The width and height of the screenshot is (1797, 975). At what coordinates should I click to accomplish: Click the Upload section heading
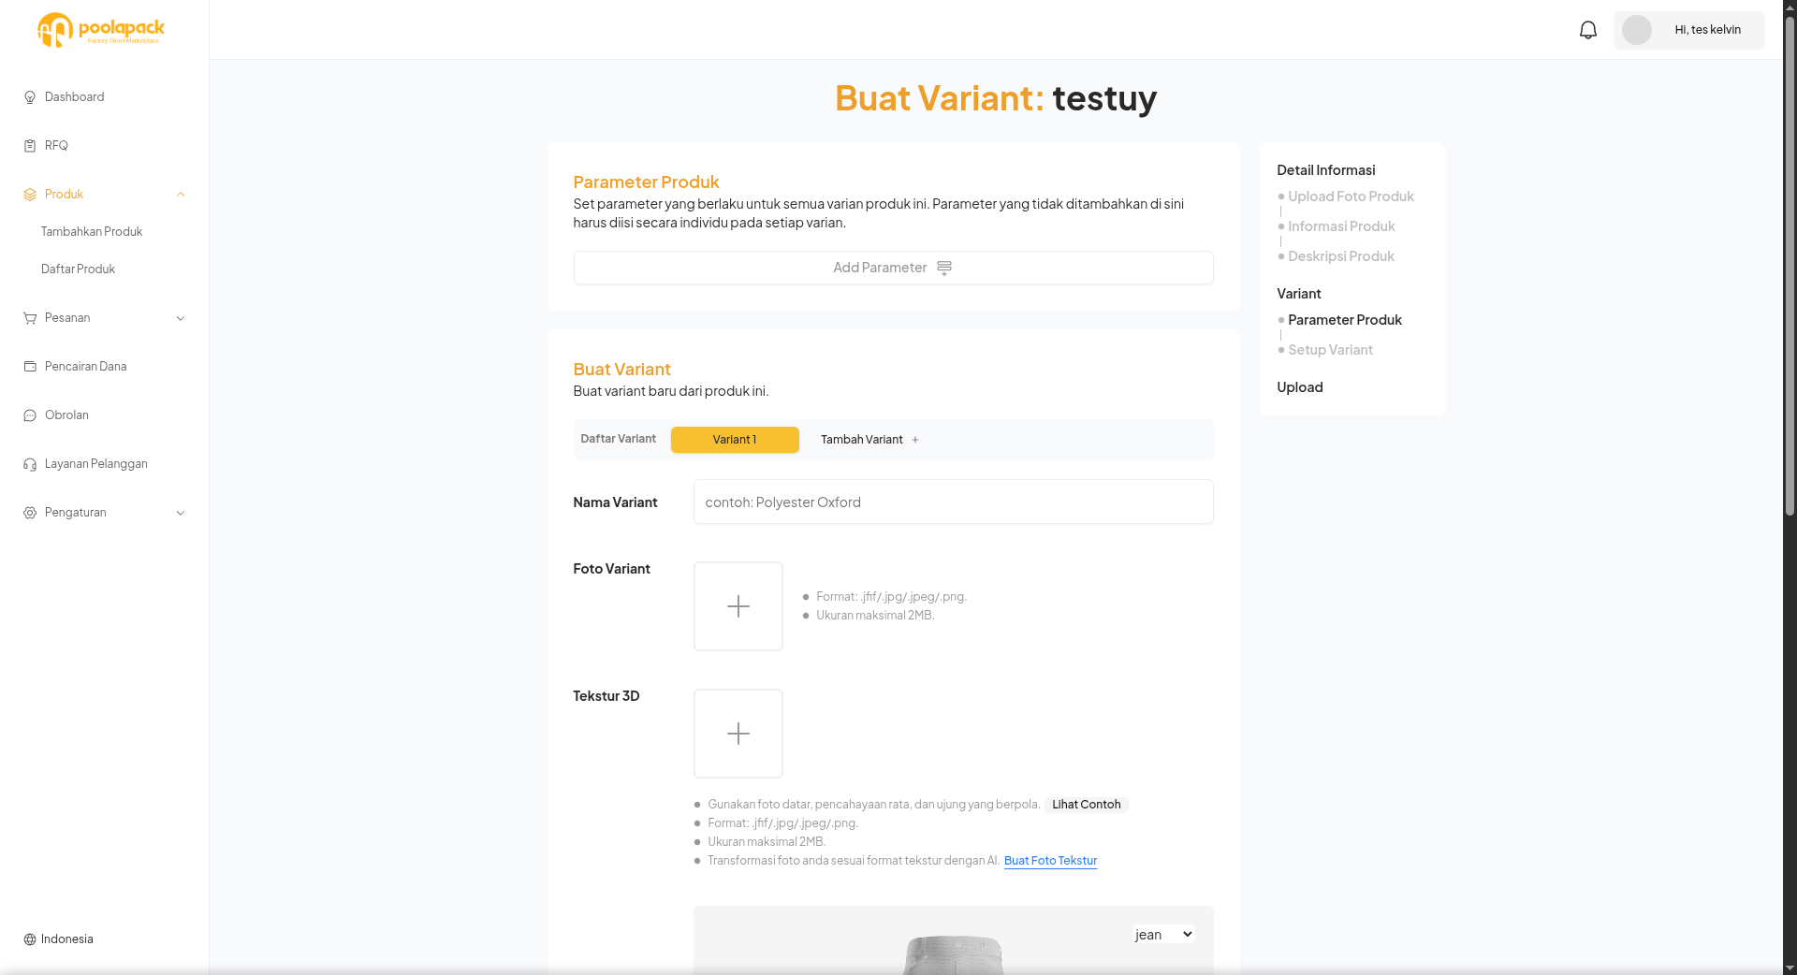(1300, 387)
